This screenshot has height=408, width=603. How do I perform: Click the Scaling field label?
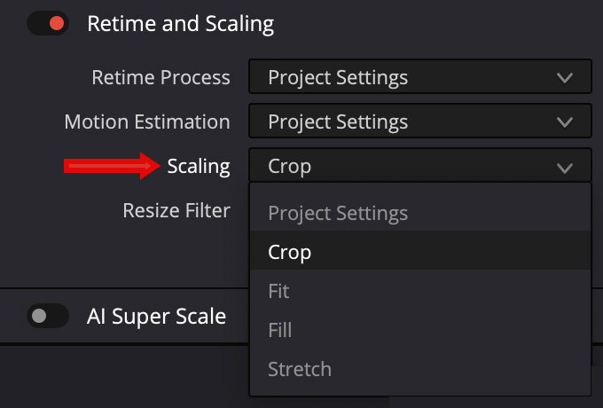199,166
